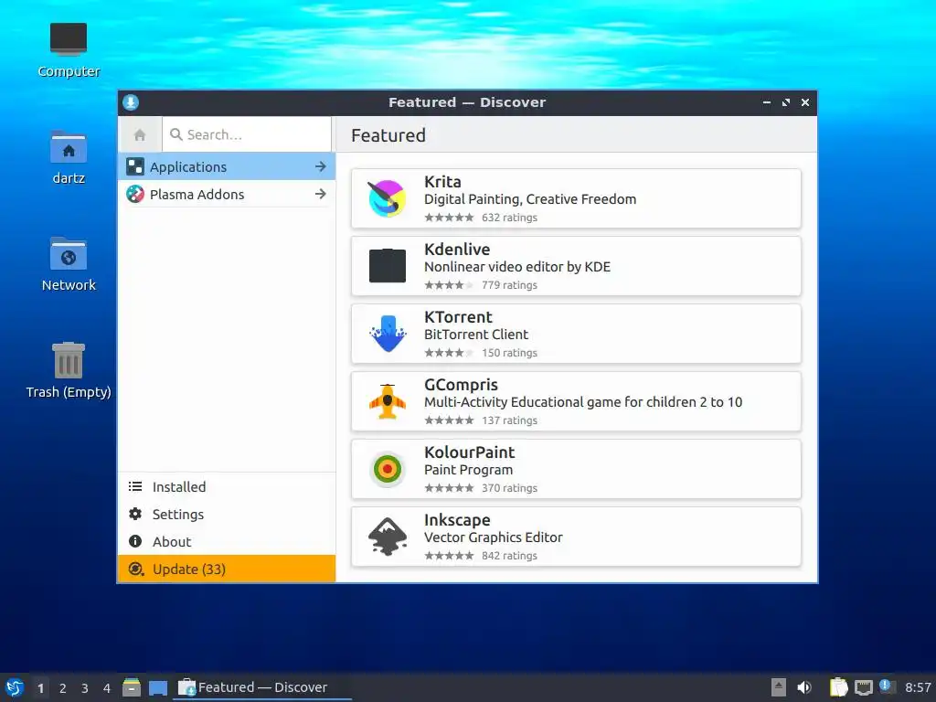Switch to virtual desktop 2
Viewport: 936px width, 702px height.
click(63, 688)
